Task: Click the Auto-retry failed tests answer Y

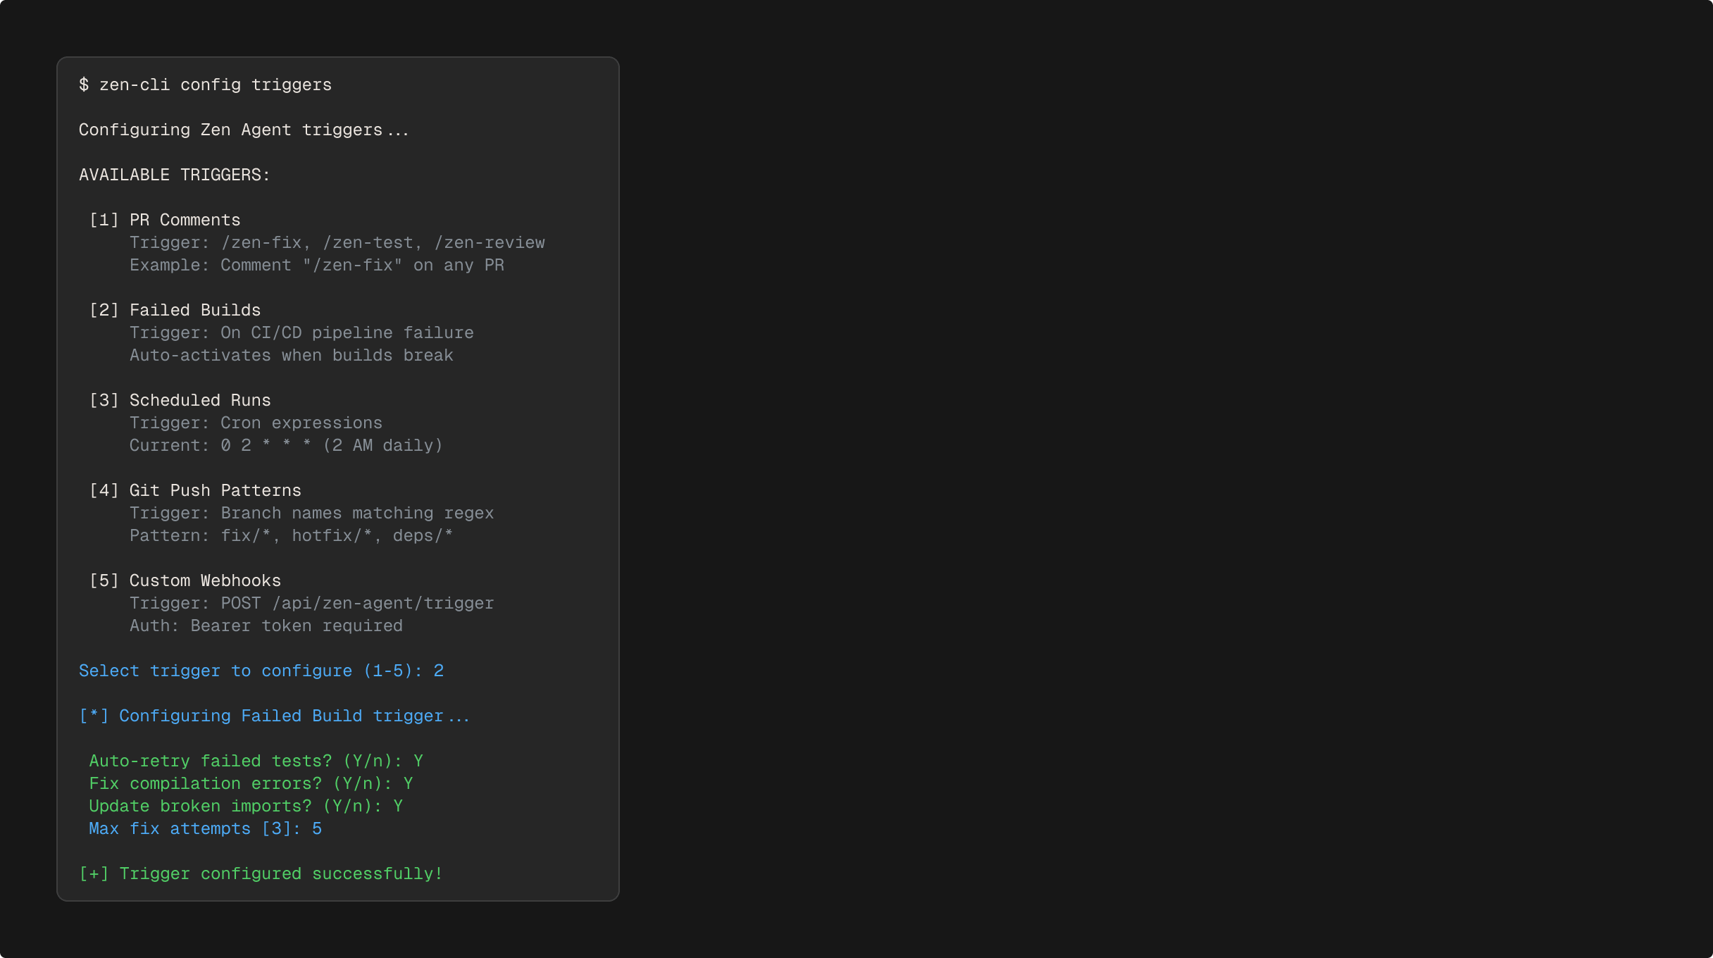Action: click(x=418, y=761)
